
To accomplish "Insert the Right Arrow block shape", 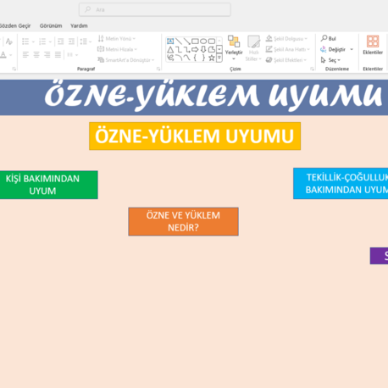I will (x=195, y=50).
